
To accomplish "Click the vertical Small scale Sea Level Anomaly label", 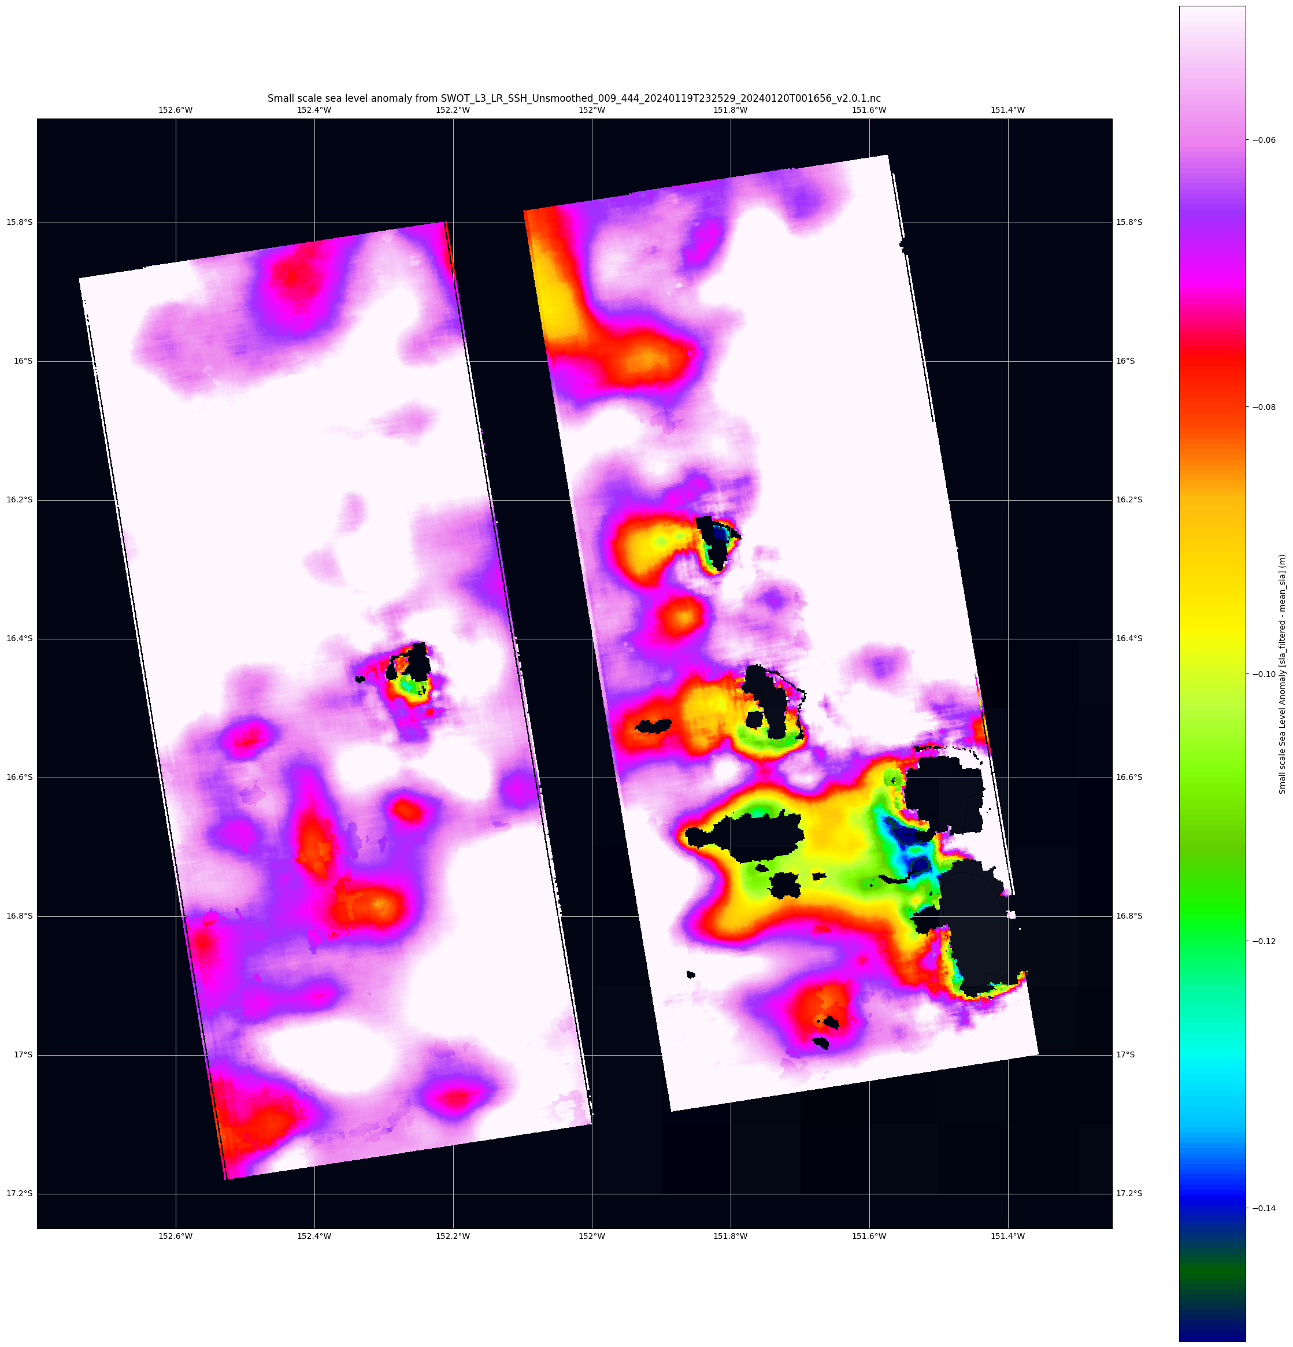I will 1283,674.
